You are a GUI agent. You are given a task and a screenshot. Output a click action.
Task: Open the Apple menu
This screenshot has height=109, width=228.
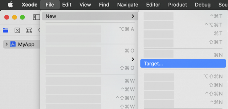[x=10, y=5]
